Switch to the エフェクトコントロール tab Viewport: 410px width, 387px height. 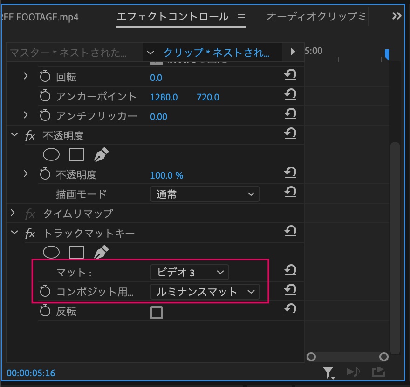point(172,17)
